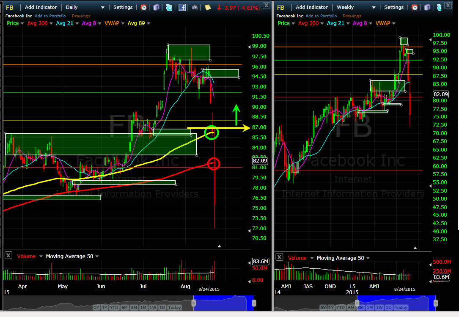Viewport: 459px width, 317px height.
Task: Expand Avg 8 options in Daily chart
Action: tap(99, 23)
